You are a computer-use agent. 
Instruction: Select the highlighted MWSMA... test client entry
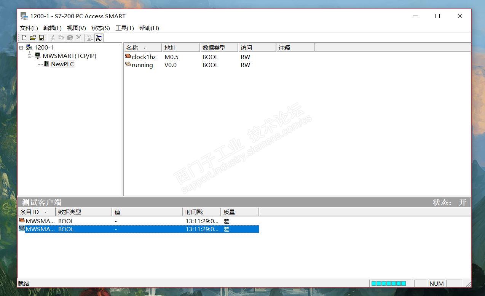[40, 229]
